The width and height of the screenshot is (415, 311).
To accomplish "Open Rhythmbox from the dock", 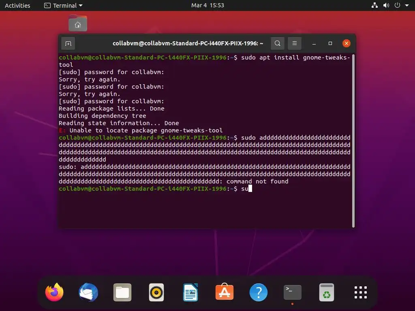I will point(156,292).
